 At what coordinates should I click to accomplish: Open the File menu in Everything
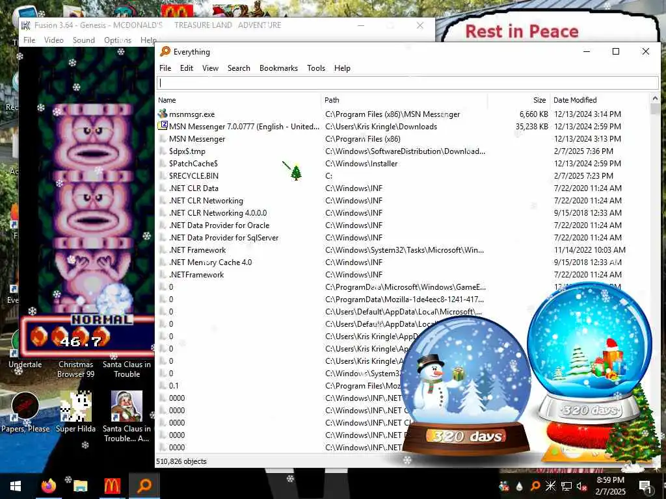(165, 68)
